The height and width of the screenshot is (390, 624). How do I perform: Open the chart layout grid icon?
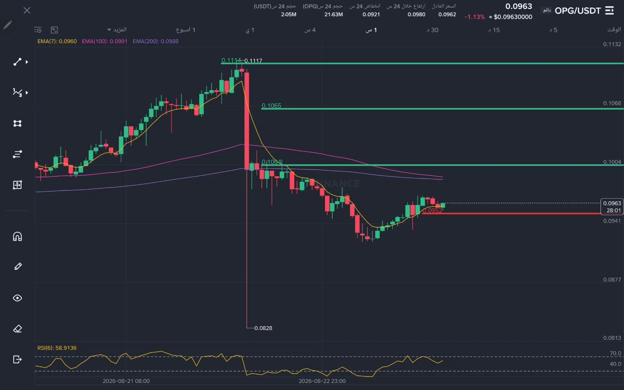point(54,30)
